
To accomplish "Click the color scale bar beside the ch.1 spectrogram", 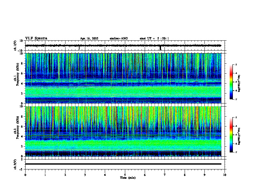I will pos(231,82).
